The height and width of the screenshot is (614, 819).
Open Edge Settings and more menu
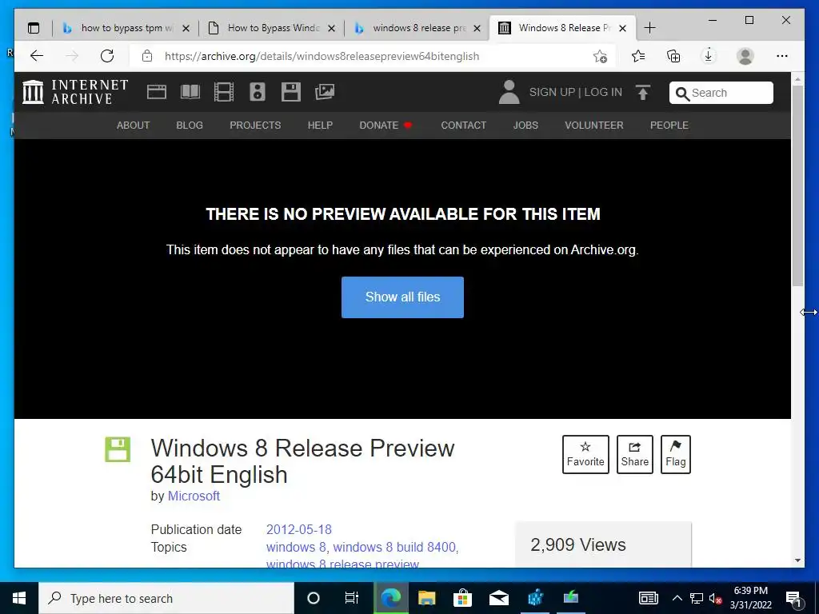(x=782, y=56)
